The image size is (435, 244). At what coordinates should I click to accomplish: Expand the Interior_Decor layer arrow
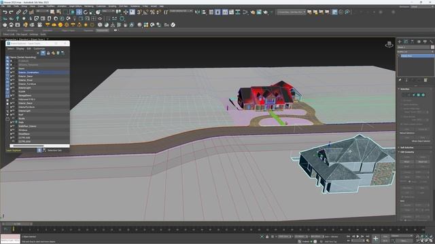click(11, 103)
